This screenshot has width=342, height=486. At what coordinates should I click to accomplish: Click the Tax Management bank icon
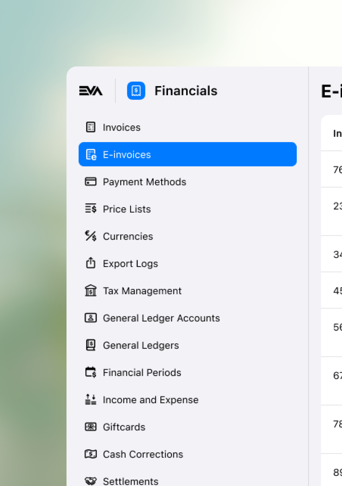(x=91, y=290)
